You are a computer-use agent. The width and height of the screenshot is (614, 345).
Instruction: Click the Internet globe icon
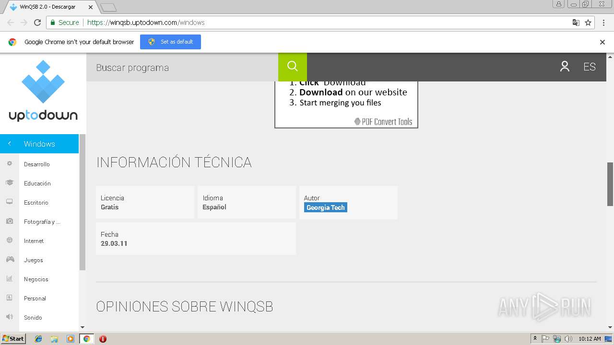point(9,241)
